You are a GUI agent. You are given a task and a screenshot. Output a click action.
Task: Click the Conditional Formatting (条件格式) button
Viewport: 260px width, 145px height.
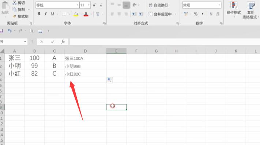point(234,9)
